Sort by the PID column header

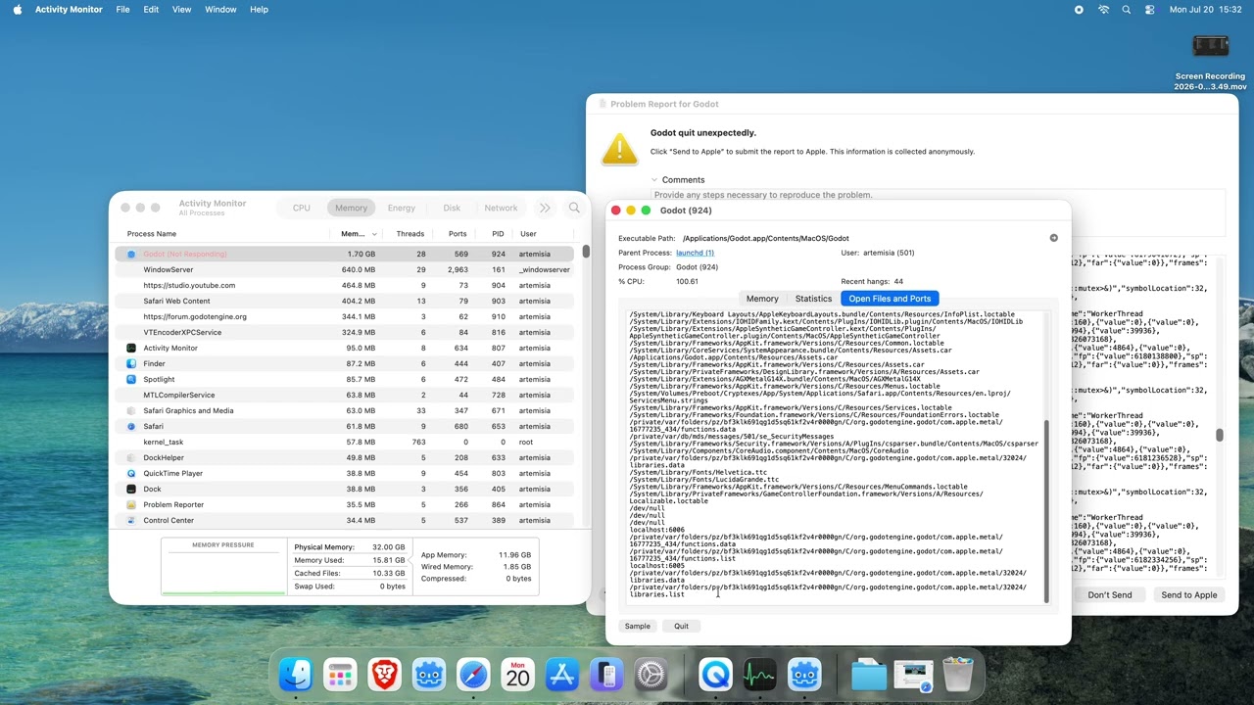coord(498,234)
